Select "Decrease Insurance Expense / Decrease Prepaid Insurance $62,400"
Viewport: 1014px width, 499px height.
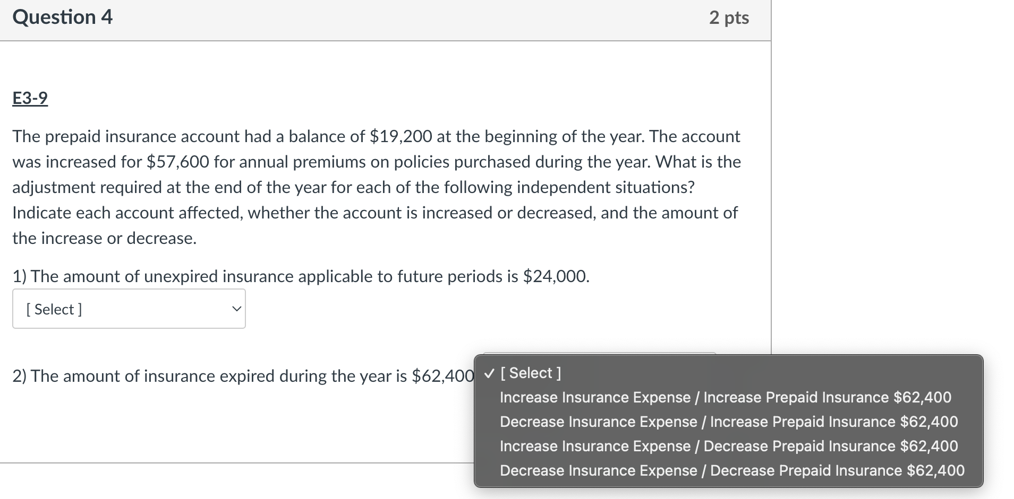pos(732,470)
